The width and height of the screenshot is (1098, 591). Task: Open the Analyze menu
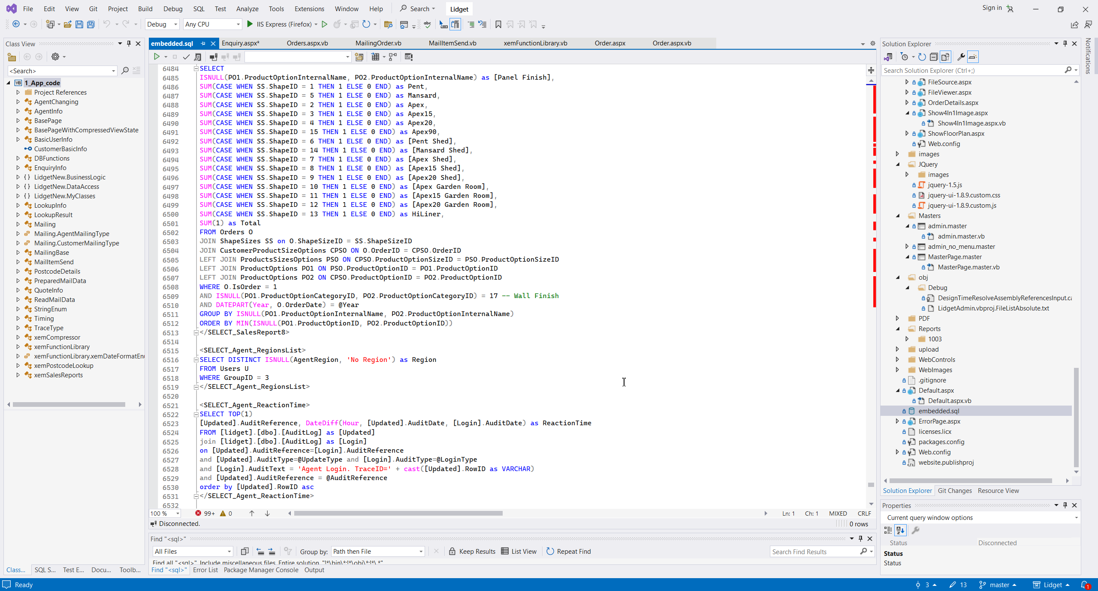247,9
